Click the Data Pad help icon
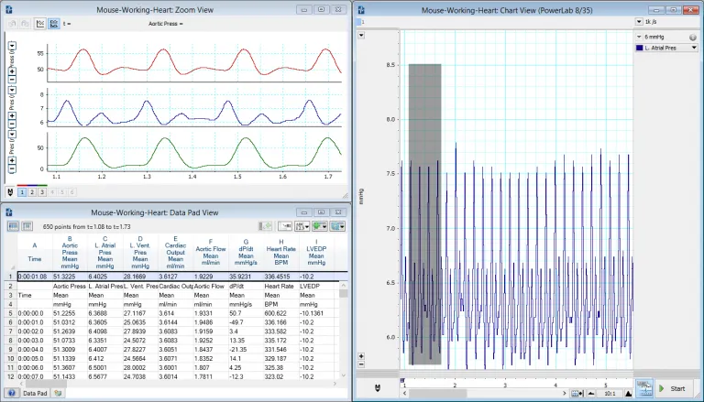This screenshot has width=704, height=402. 10,393
